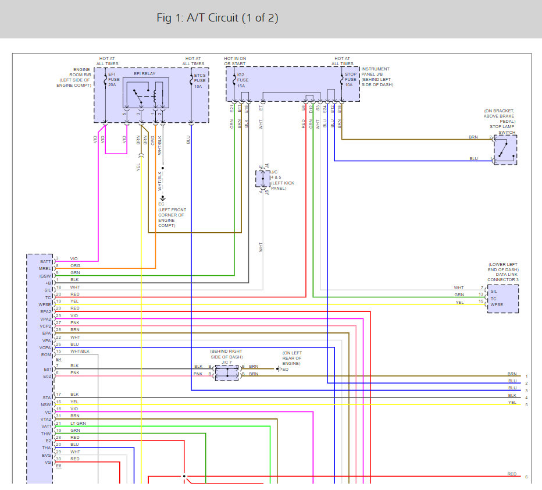Screen dimensions: 542x490
Task: Click wire exit number 1 at right edge
Action: click(526, 377)
